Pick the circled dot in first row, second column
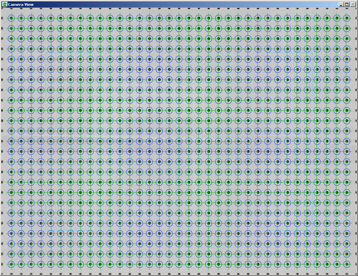Image resolution: width=358 pixels, height=276 pixels. pyautogui.click(x=21, y=18)
